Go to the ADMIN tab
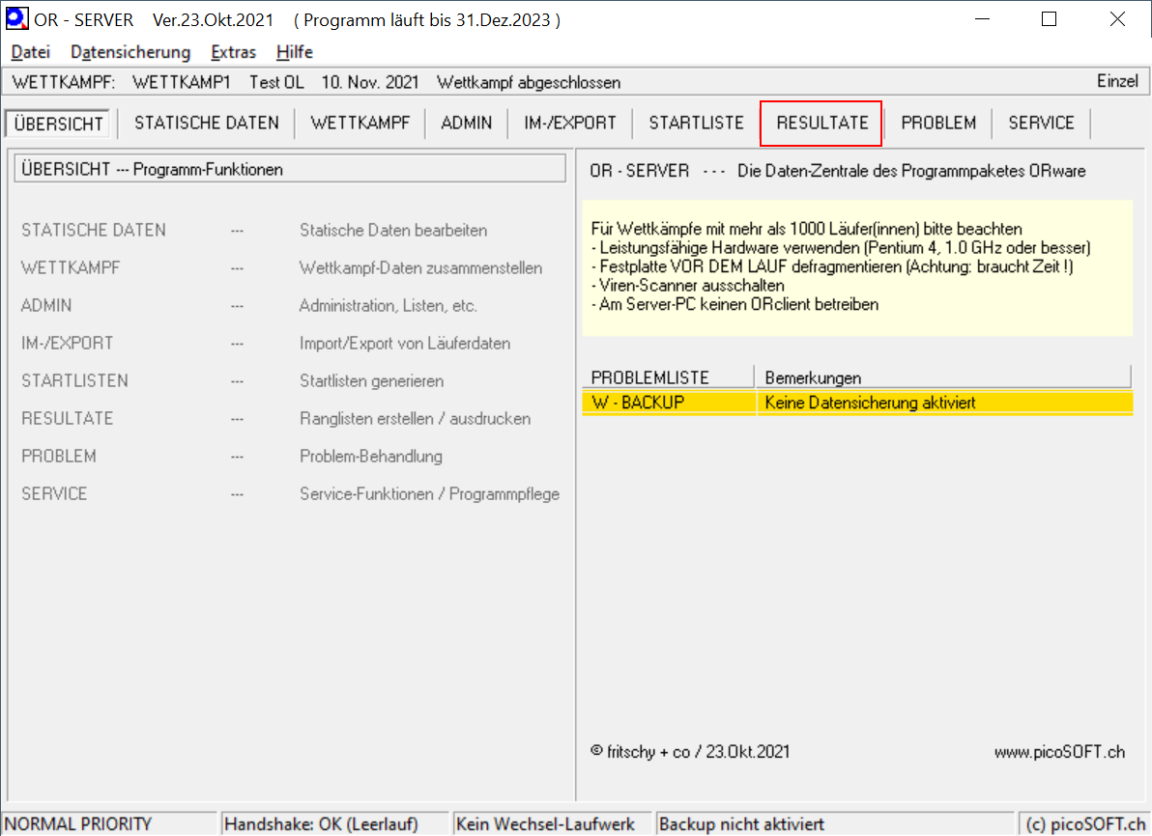This screenshot has height=836, width=1152. [x=466, y=123]
